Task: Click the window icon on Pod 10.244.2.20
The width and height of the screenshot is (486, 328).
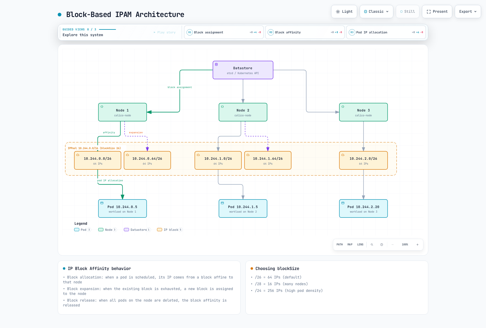Action: point(343,203)
